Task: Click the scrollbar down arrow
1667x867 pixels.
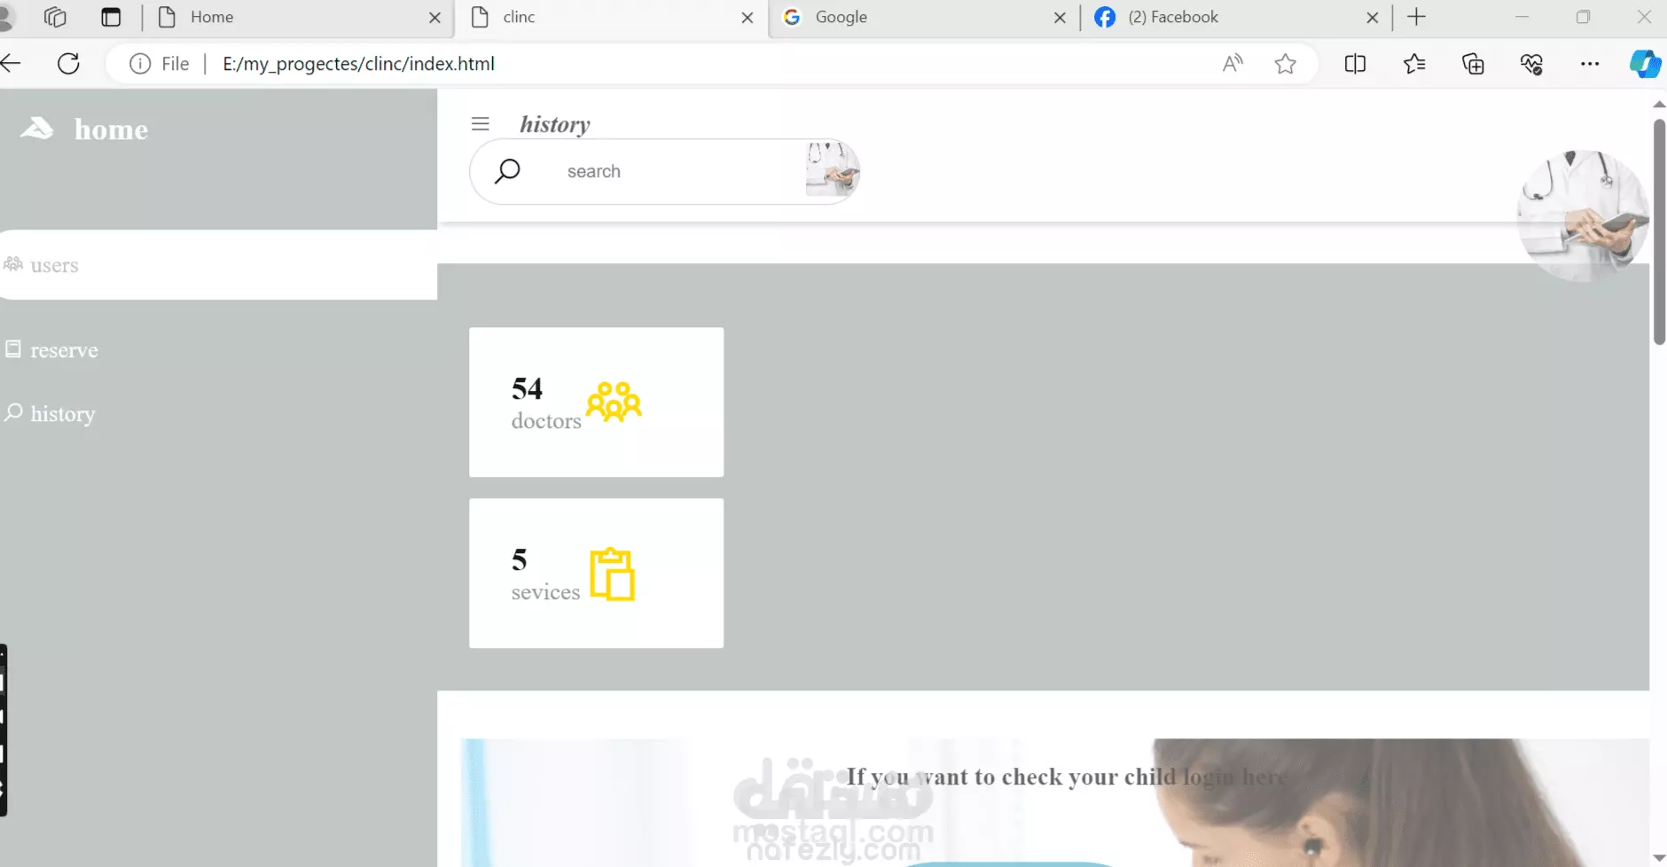Action: coord(1659,857)
